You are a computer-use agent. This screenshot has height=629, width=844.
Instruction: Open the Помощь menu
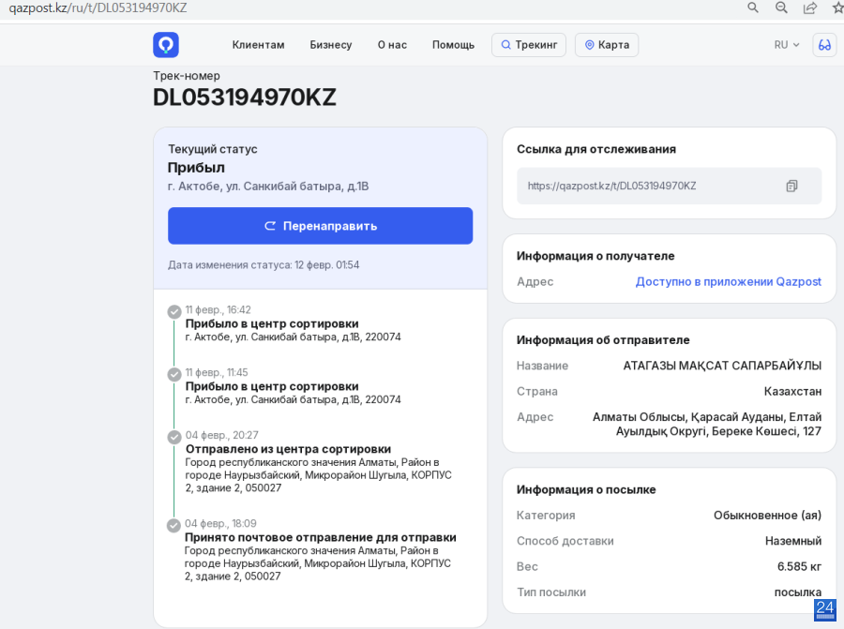453,45
